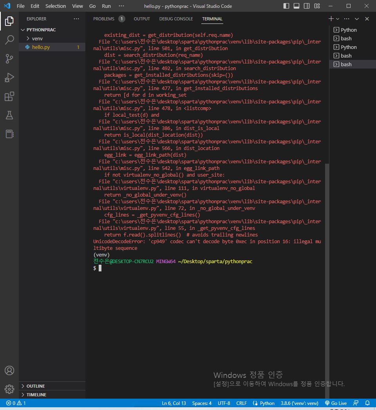Open the Extensions view icon
Screen dimensions: 376x410
click(x=9, y=96)
